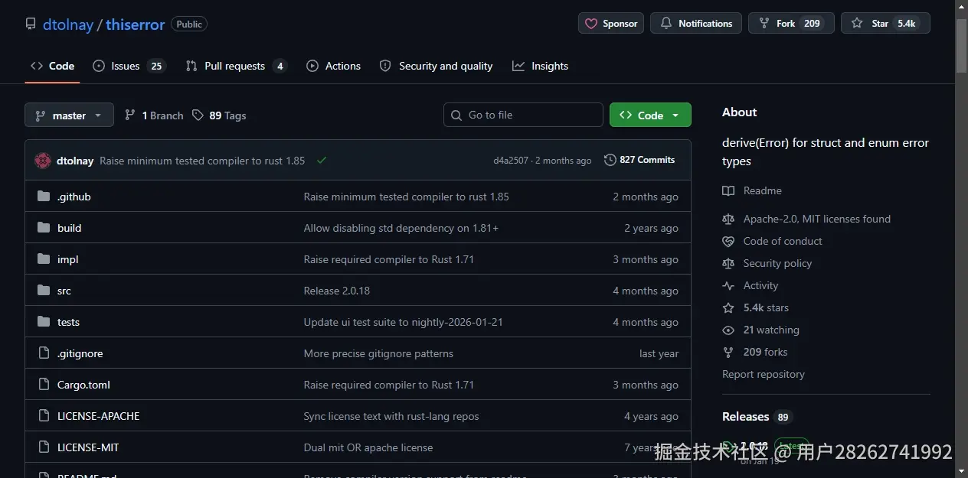Click the file icon for LICENSE-MIT
Viewport: 968px width, 478px height.
coord(44,447)
